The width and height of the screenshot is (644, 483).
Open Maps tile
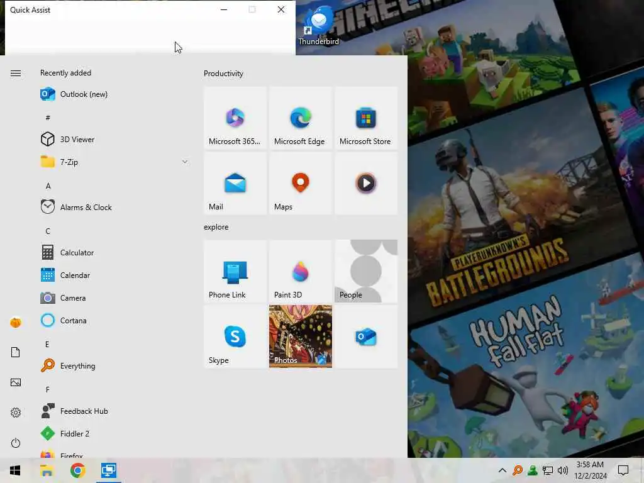301,183
